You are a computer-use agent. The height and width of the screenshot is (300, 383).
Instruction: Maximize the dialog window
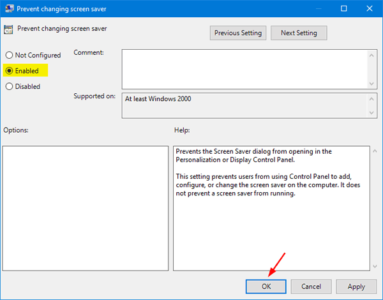click(343, 8)
